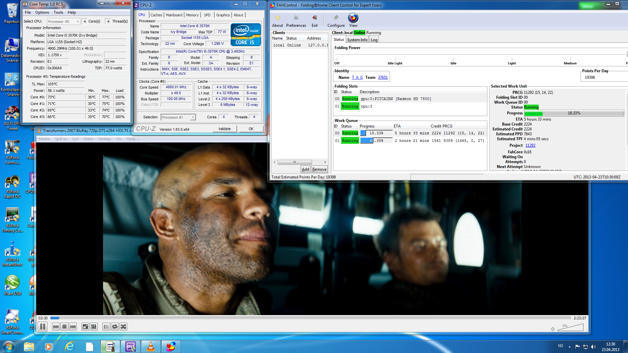
Task: Open VLC extended settings equalizer button
Action: click(94, 327)
